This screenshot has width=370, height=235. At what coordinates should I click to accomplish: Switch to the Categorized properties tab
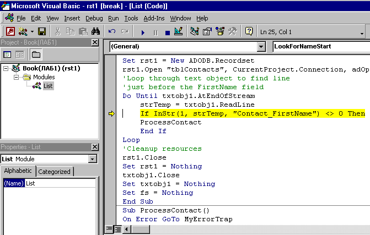point(54,171)
